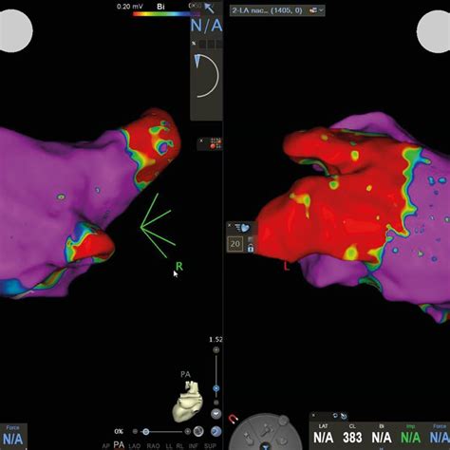This screenshot has width=450, height=450.
Task: Click the Force N/A box at bottom left
Action: pyautogui.click(x=13, y=437)
